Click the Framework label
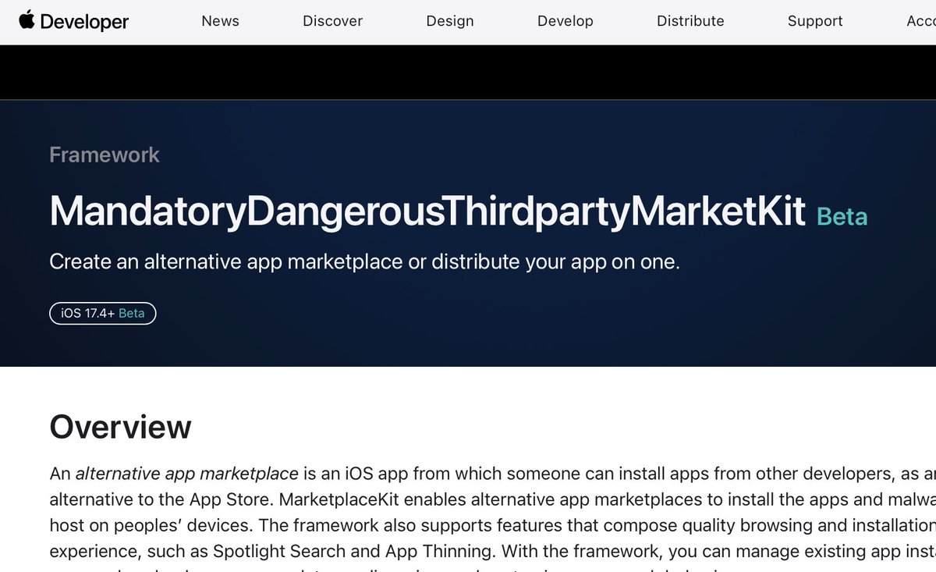 (105, 155)
